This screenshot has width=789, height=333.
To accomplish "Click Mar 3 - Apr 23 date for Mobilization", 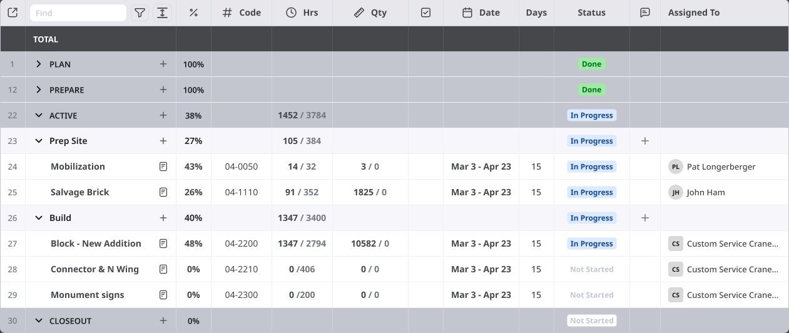I will (481, 166).
